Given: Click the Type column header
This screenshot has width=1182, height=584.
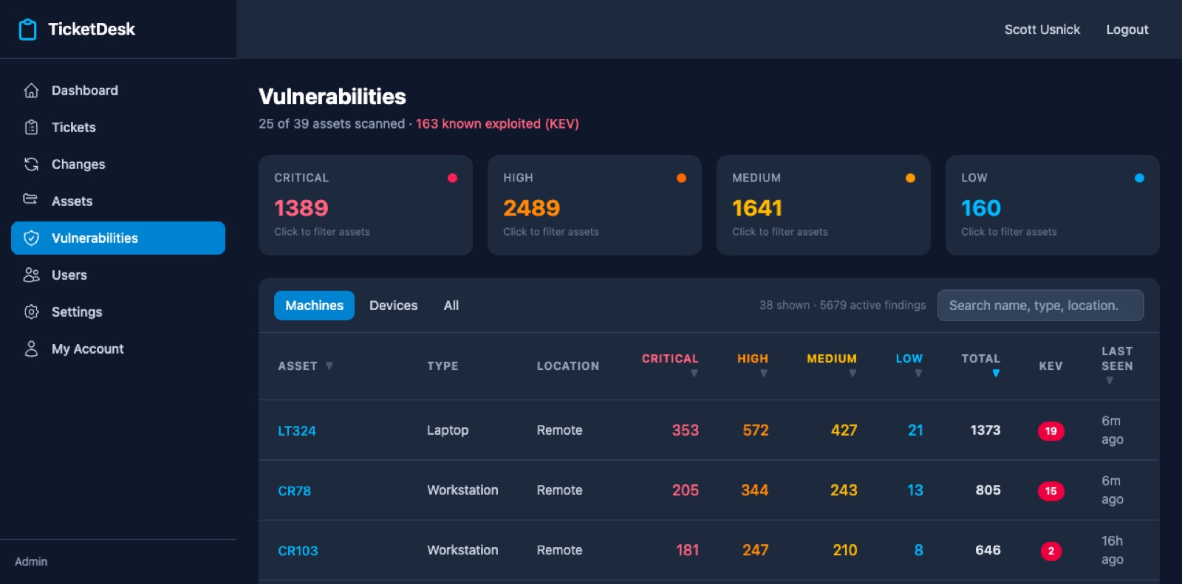Looking at the screenshot, I should click(x=443, y=366).
